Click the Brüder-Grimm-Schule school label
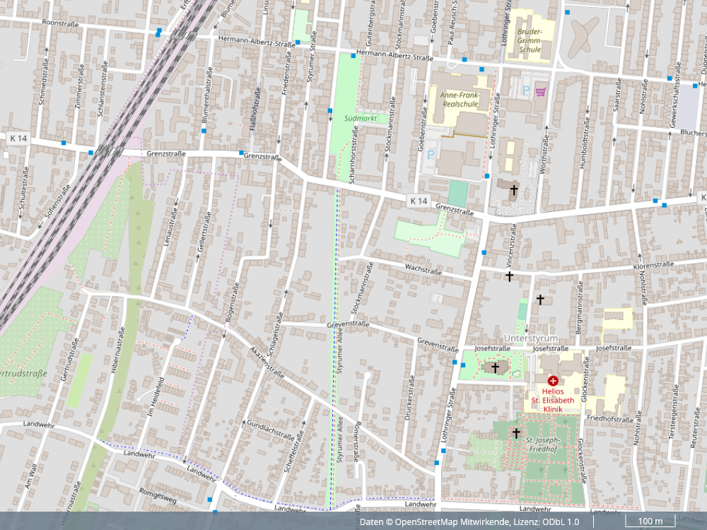Screen dimensions: 707x530 [530, 41]
